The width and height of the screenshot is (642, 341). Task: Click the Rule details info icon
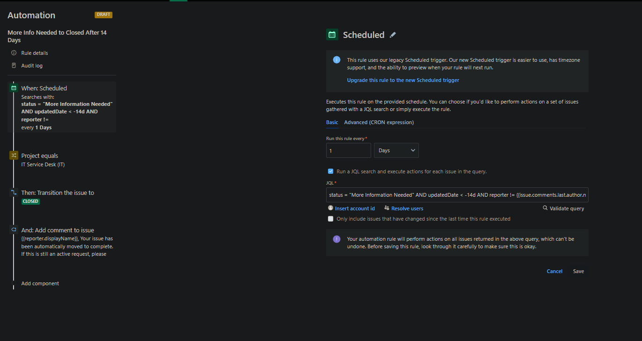[14, 53]
